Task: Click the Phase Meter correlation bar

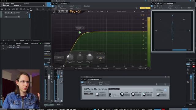Action: point(172,50)
